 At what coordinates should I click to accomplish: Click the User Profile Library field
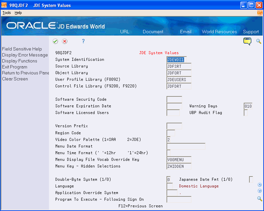[179, 80]
